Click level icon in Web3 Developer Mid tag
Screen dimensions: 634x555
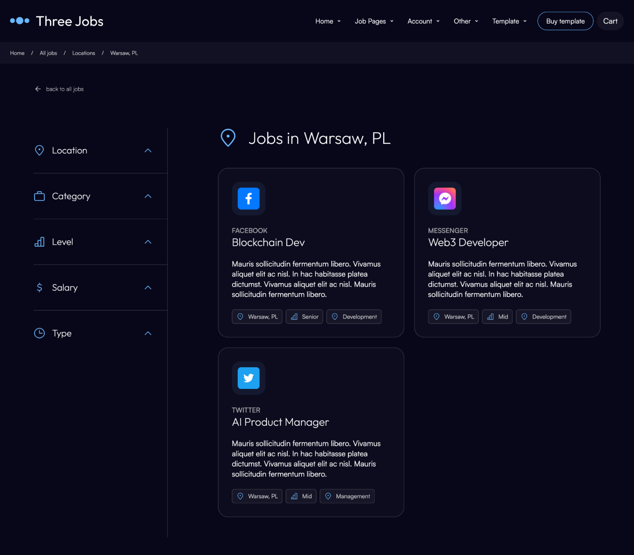(490, 317)
